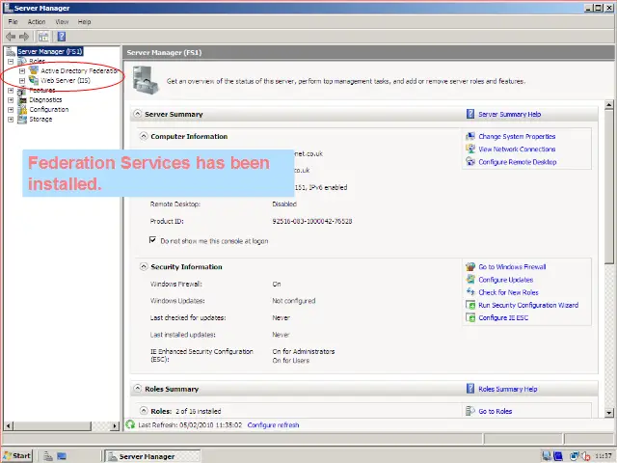Click the Server Manager (FS1) tree root icon
617x463 pixels.
pyautogui.click(x=11, y=51)
